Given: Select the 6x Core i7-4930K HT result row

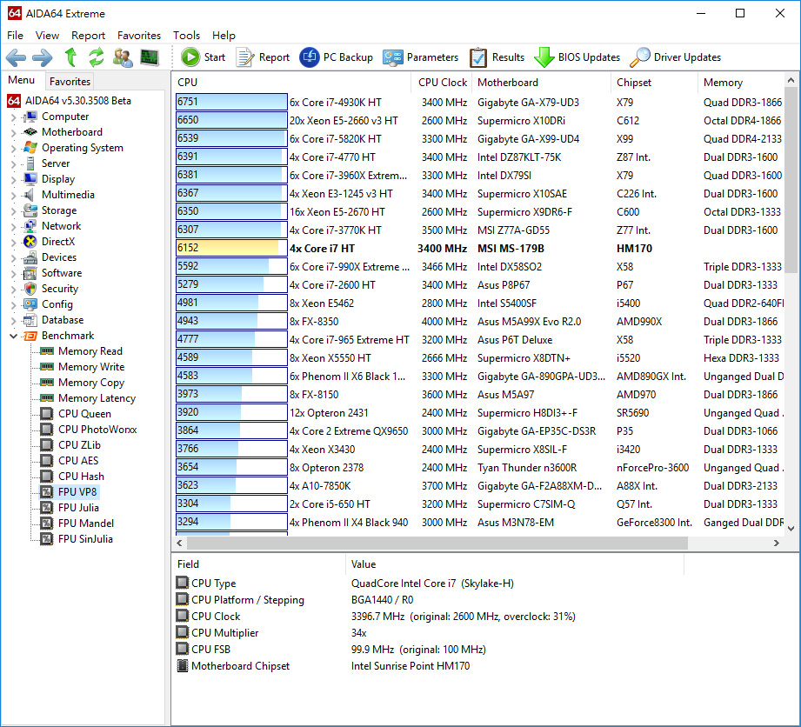Looking at the screenshot, I should pyautogui.click(x=479, y=102).
